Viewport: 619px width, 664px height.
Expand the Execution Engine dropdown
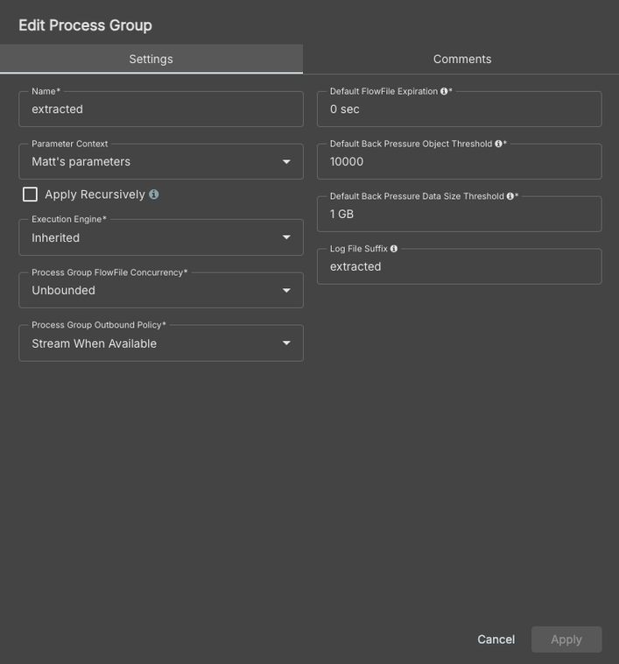click(x=161, y=238)
